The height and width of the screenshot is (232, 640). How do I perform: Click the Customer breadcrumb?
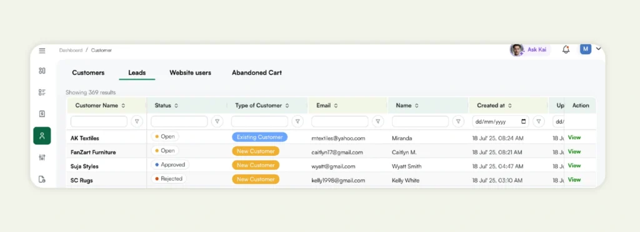coord(101,50)
